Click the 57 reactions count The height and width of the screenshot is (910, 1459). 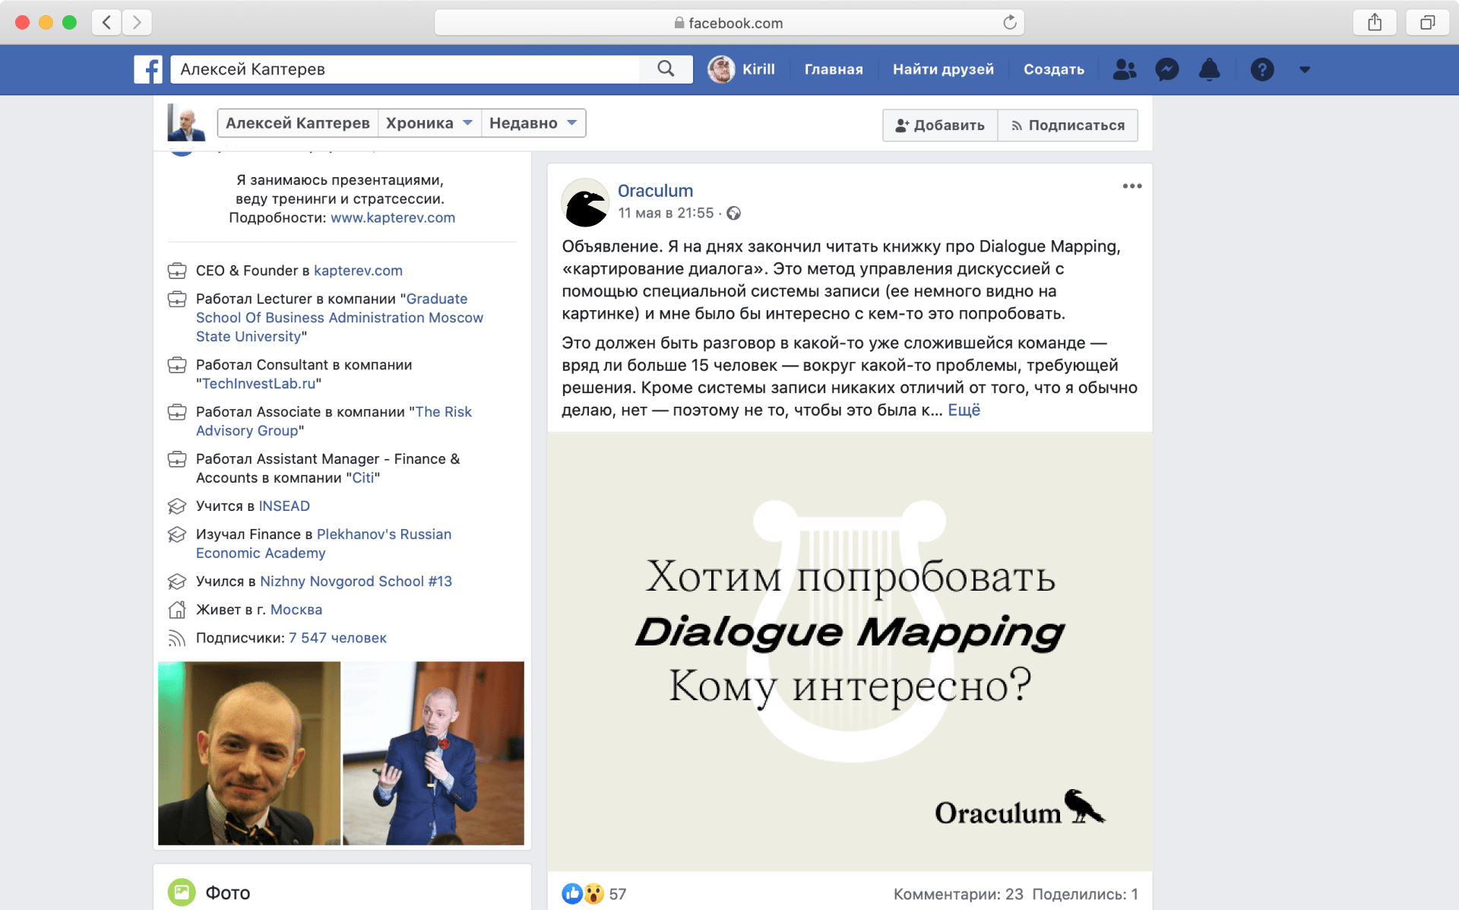[618, 894]
